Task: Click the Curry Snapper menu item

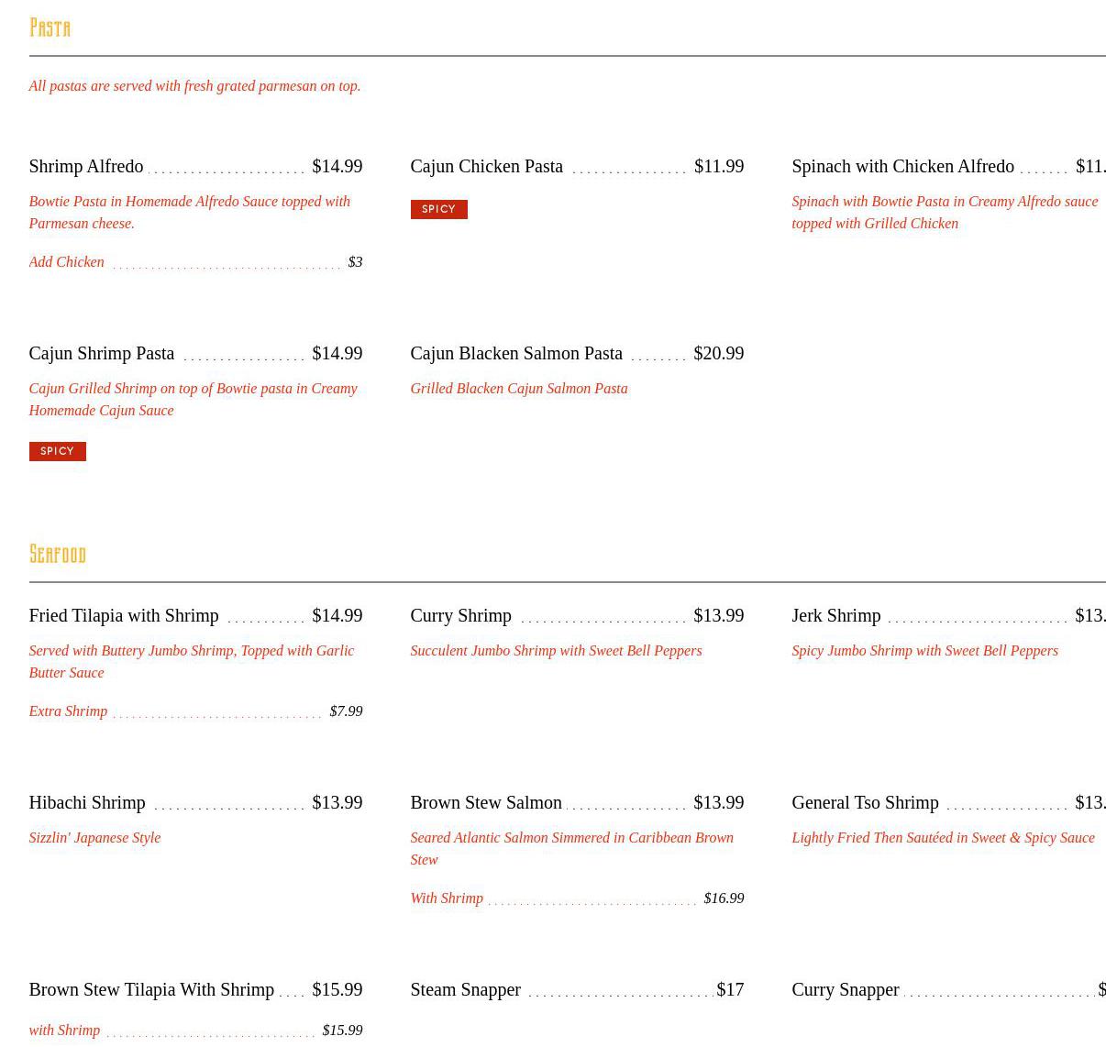Action: pyautogui.click(x=845, y=989)
